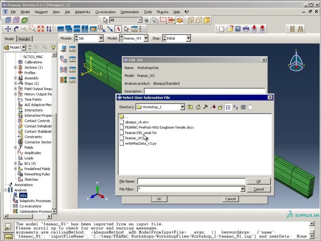Click Cancel in Select User Subroutine File

tap(259, 189)
